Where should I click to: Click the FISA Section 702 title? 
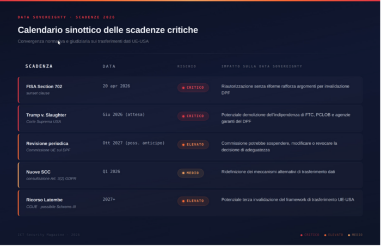tap(44, 87)
